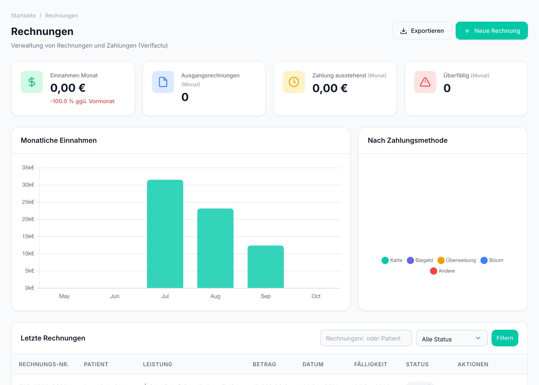Viewport: 539px width, 385px height.
Task: Click the yellow clock icon for pending payments
Action: point(294,82)
